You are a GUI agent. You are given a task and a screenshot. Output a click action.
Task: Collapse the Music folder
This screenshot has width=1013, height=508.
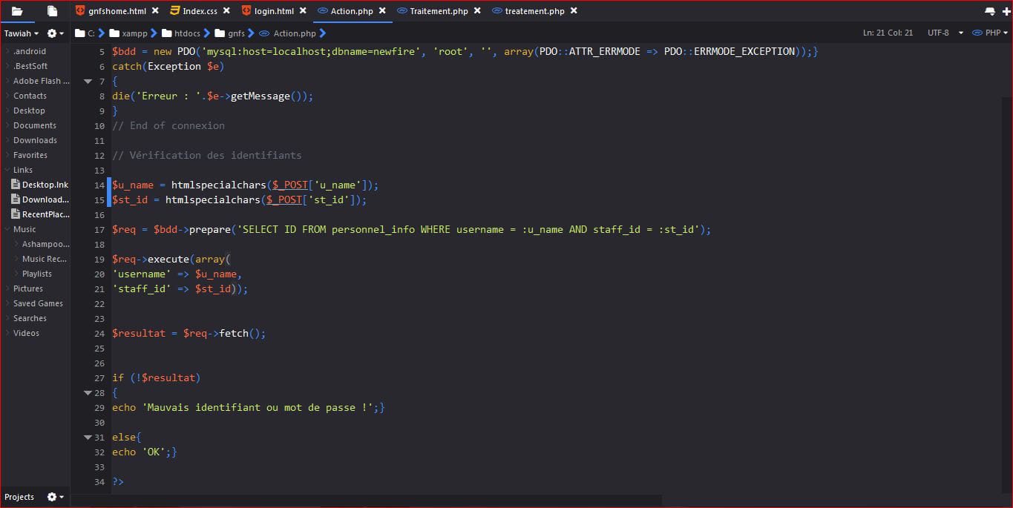(x=7, y=229)
